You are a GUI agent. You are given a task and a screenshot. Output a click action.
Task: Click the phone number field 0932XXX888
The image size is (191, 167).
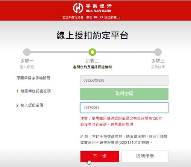tap(124, 80)
